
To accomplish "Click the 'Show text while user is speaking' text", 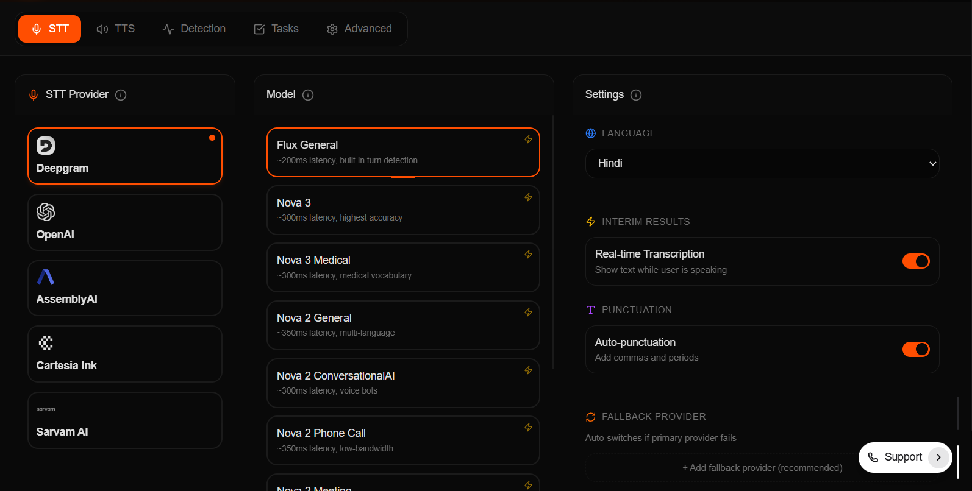I will point(661,270).
